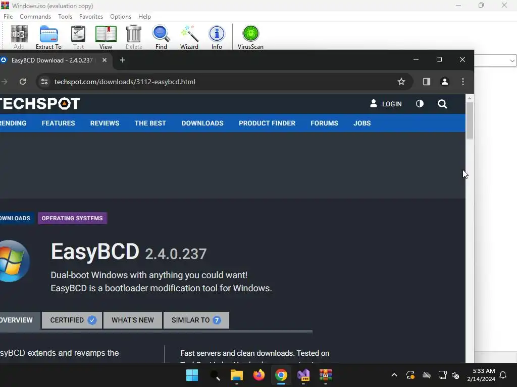
Task: Run VirusScan from WinRAR toolbar
Action: tap(250, 37)
